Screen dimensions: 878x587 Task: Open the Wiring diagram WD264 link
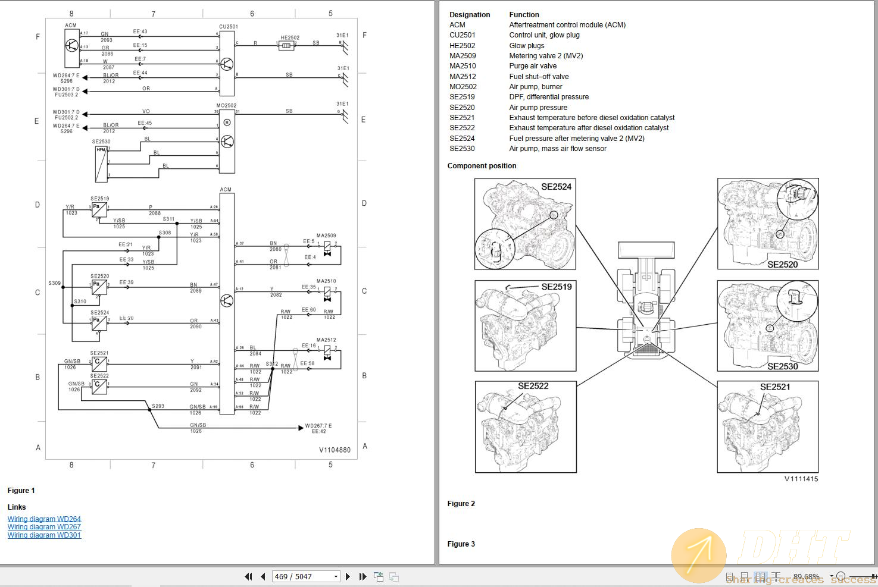point(44,519)
